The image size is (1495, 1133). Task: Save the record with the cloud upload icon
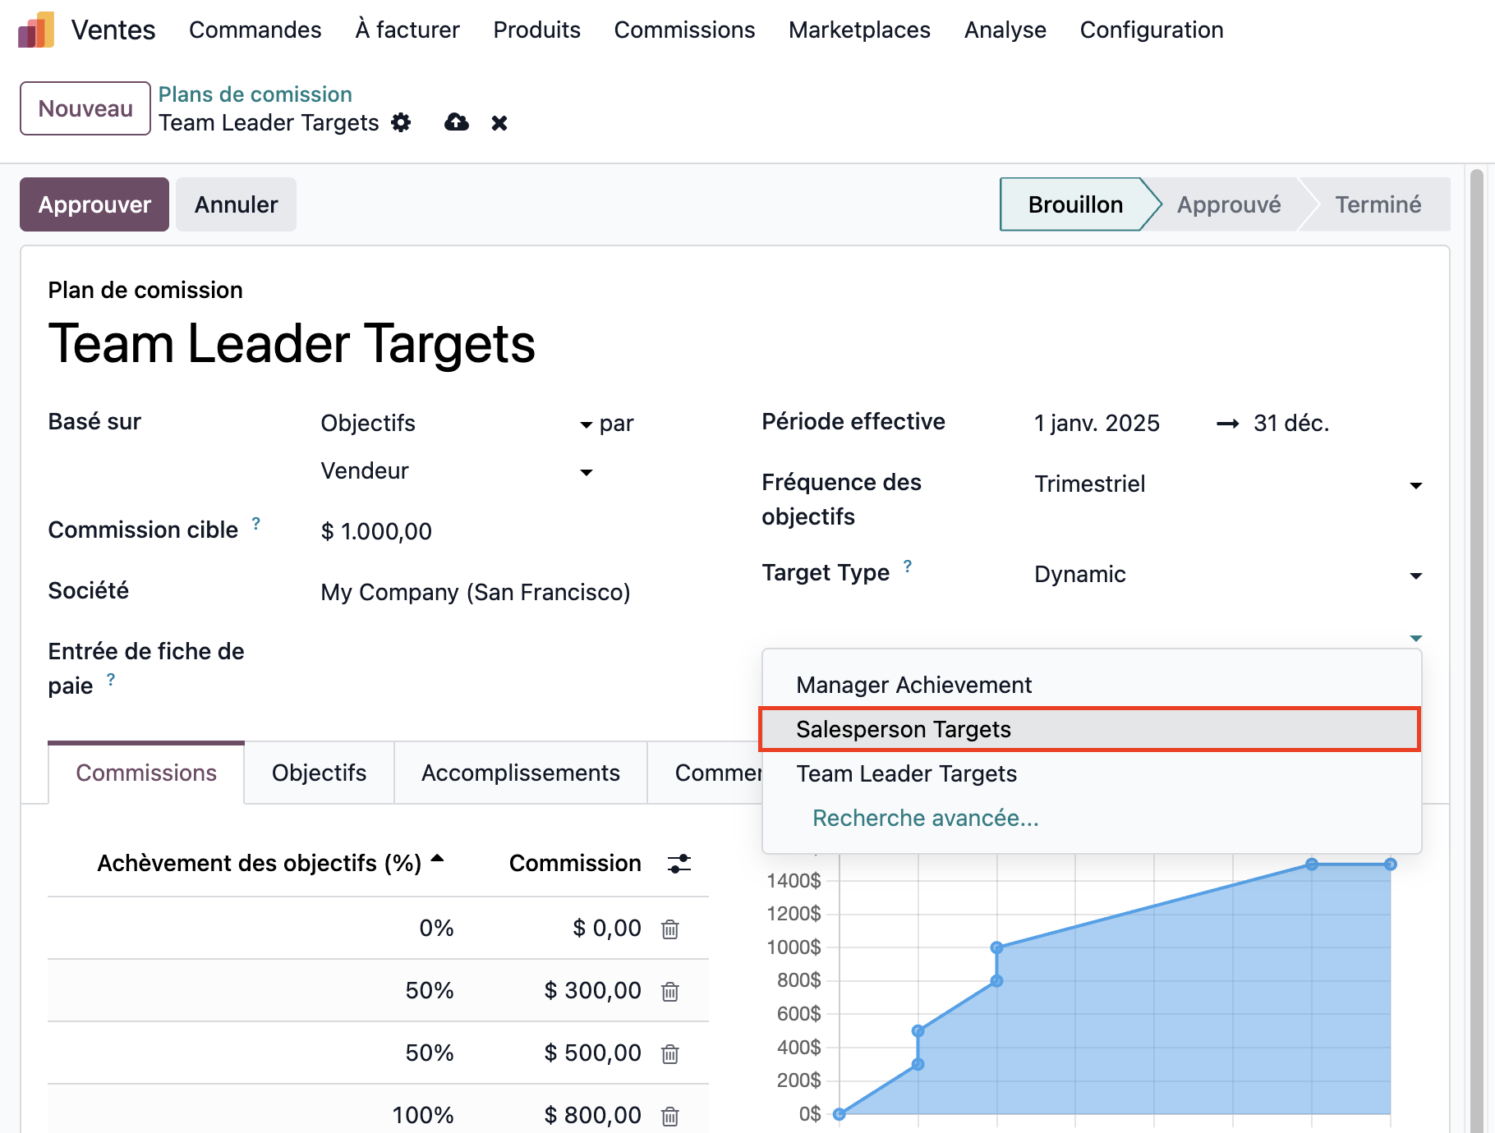coord(457,123)
